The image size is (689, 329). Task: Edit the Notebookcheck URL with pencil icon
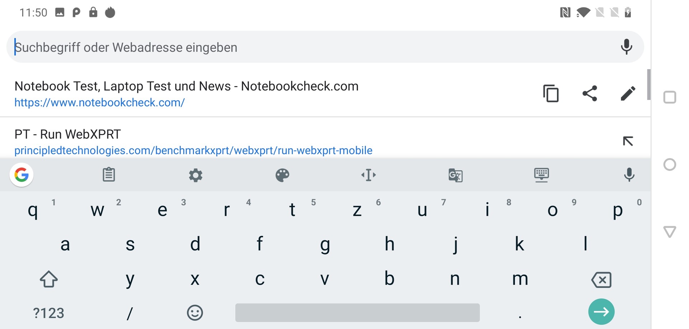(628, 94)
